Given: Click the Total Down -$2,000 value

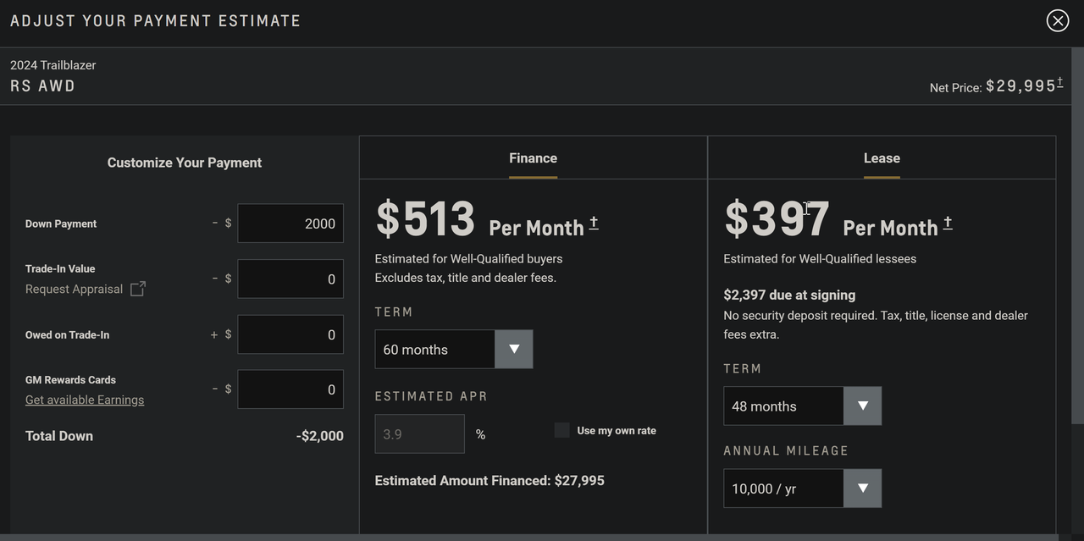Looking at the screenshot, I should (x=320, y=436).
